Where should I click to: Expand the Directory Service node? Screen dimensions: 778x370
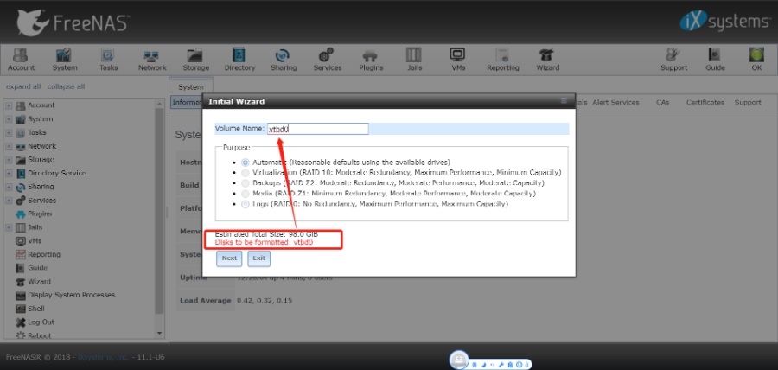pos(9,173)
